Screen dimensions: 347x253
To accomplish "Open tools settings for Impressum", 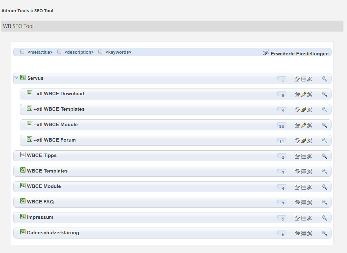I will pos(310,218).
